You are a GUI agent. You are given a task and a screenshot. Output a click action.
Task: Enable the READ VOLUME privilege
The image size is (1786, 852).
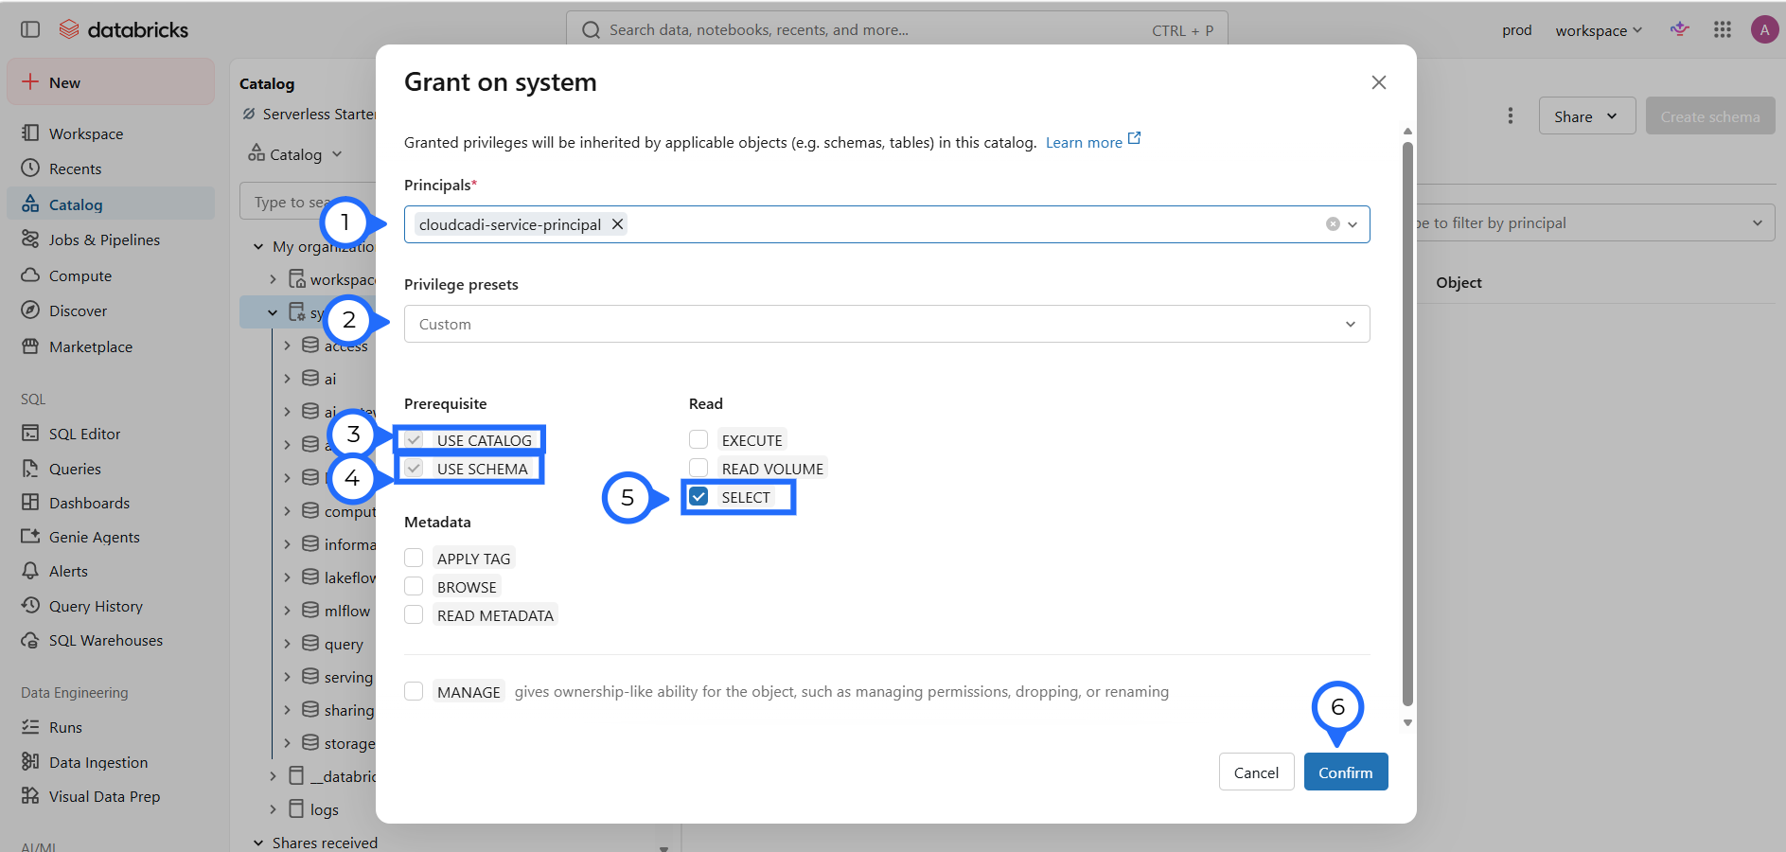(x=698, y=469)
